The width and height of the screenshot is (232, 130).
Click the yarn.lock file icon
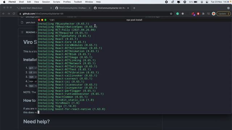(x=22, y=22)
